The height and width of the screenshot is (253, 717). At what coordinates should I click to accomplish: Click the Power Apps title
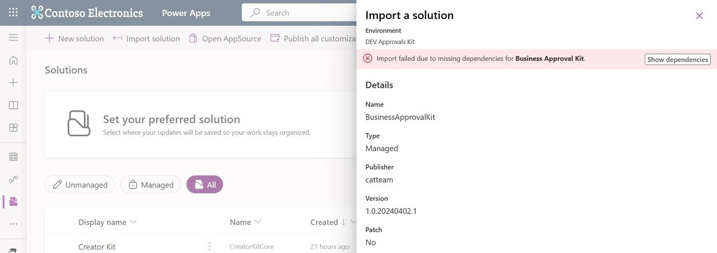[186, 13]
